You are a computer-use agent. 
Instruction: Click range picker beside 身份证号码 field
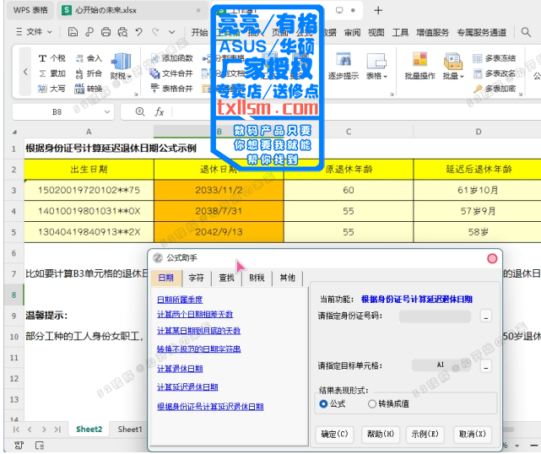486,316
